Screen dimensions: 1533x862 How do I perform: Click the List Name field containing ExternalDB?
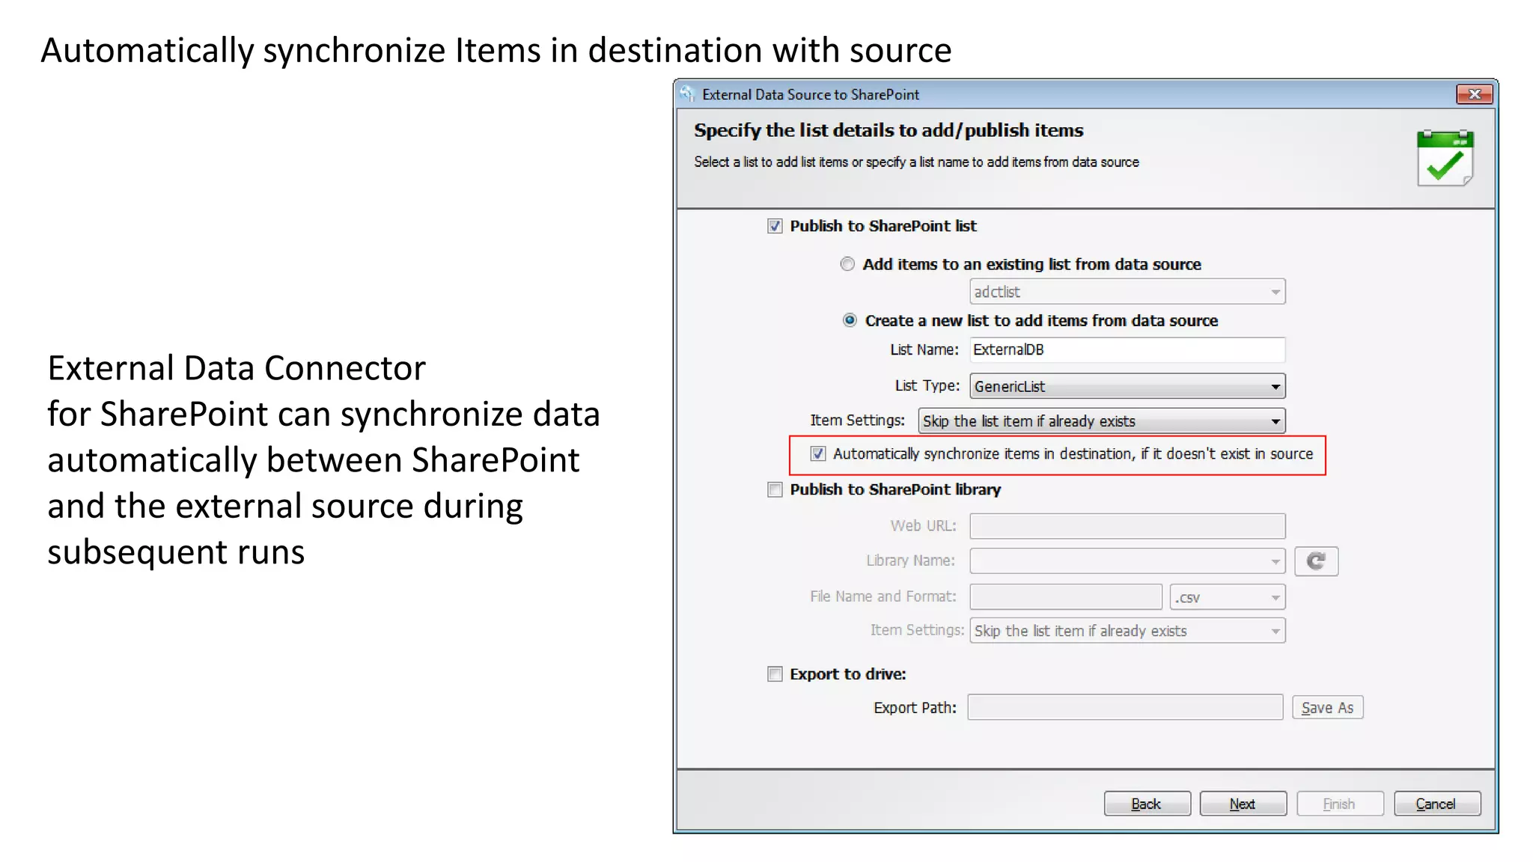pos(1127,349)
